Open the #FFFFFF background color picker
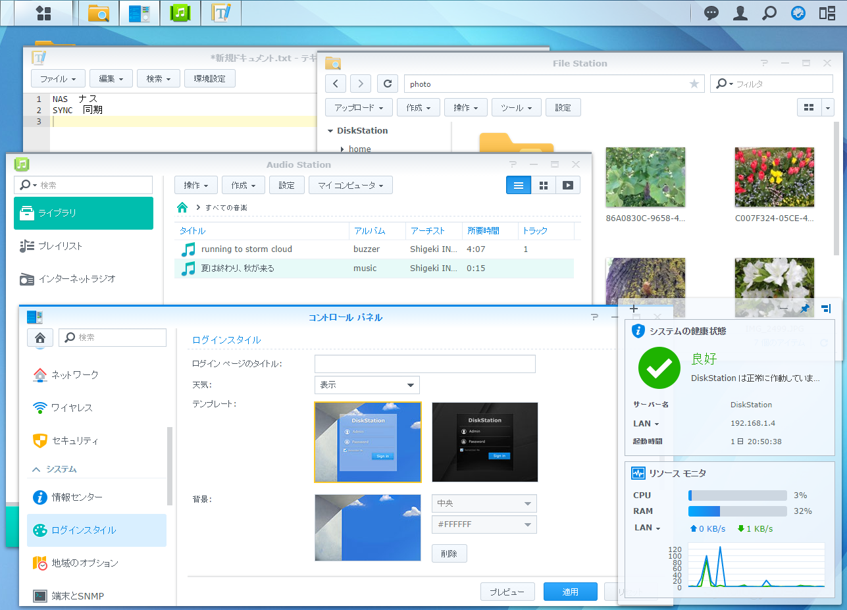This screenshot has height=610, width=847. (x=484, y=524)
